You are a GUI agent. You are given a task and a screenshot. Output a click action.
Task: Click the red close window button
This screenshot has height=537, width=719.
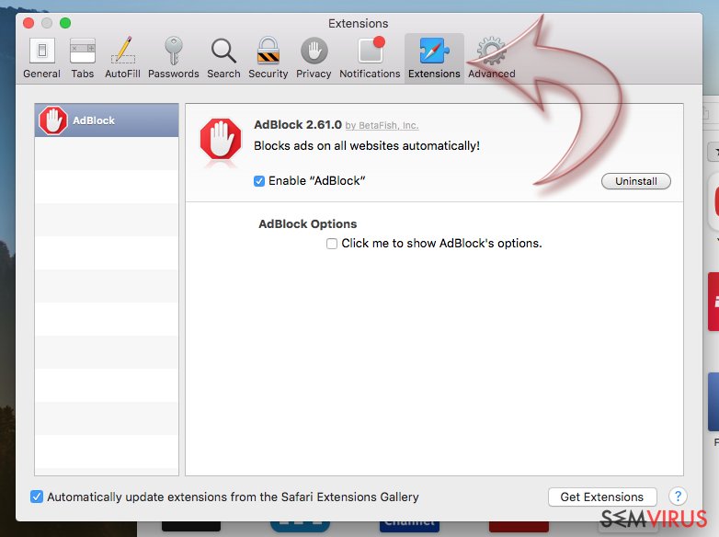pos(29,23)
